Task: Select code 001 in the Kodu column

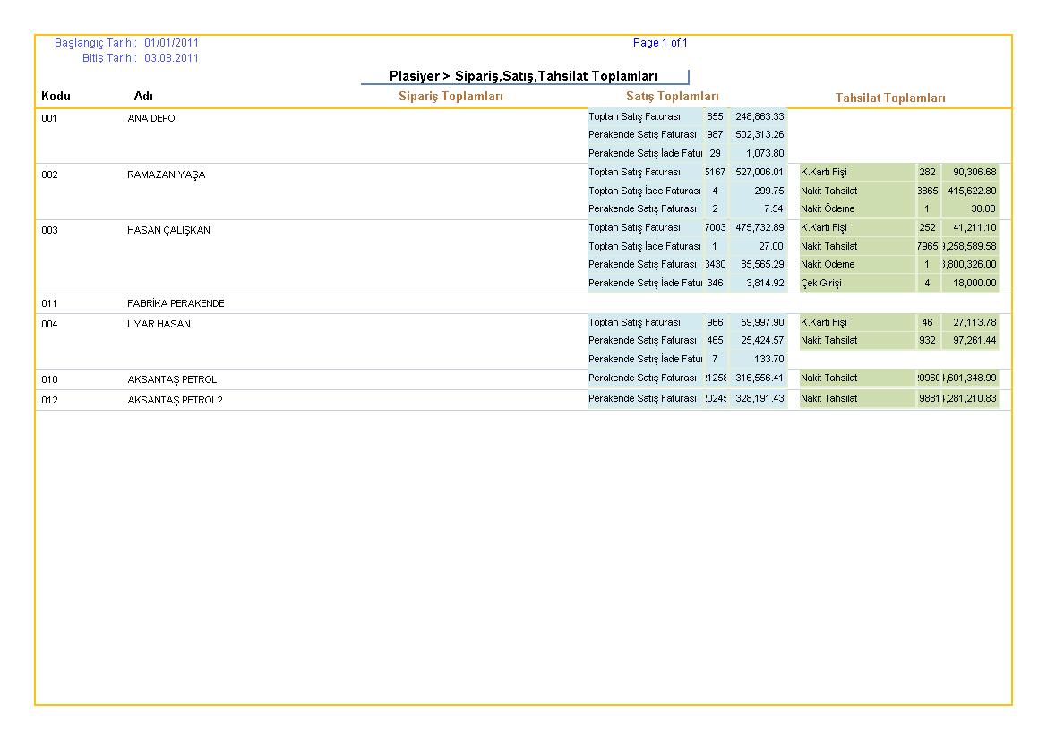Action: tap(49, 118)
